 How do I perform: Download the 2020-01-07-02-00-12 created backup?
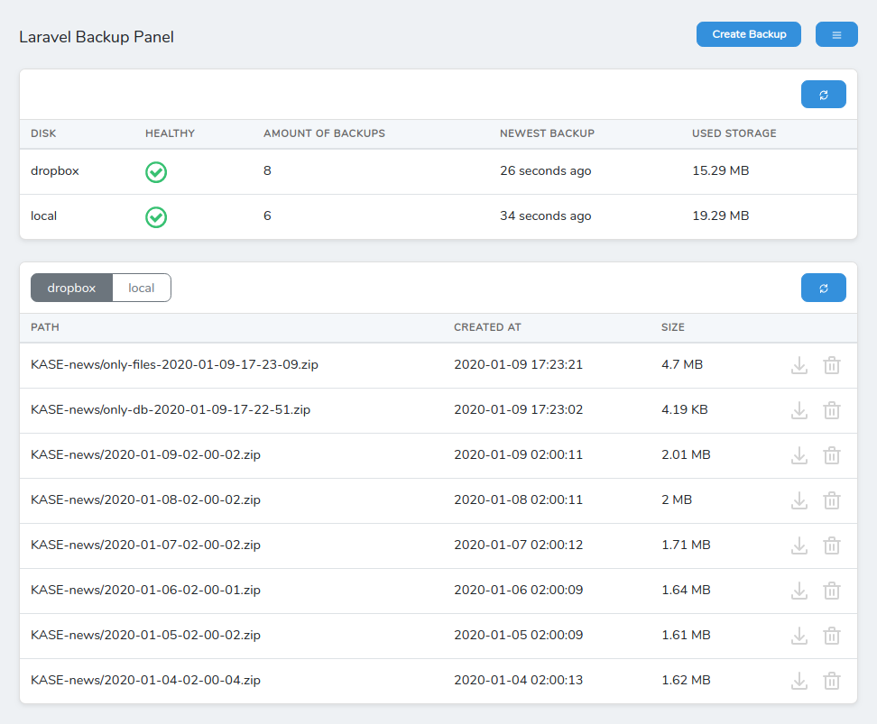click(799, 545)
